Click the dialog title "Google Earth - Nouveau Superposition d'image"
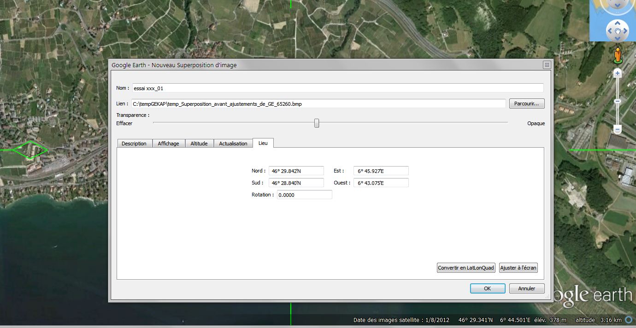 tap(174, 65)
